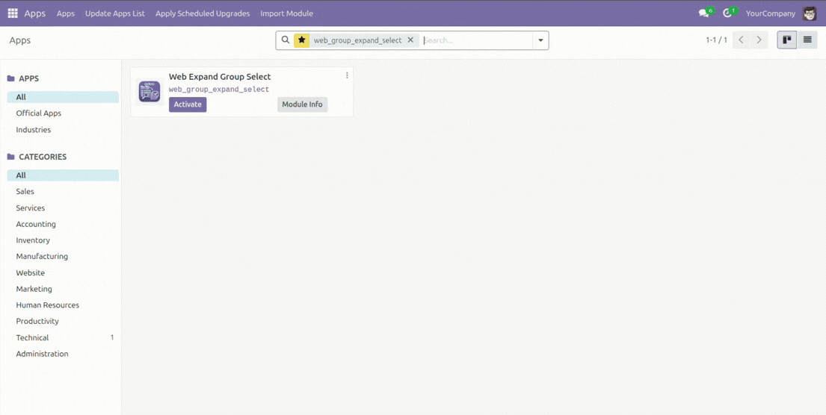Click into the Search input field
This screenshot has width=826, height=415.
tap(477, 40)
